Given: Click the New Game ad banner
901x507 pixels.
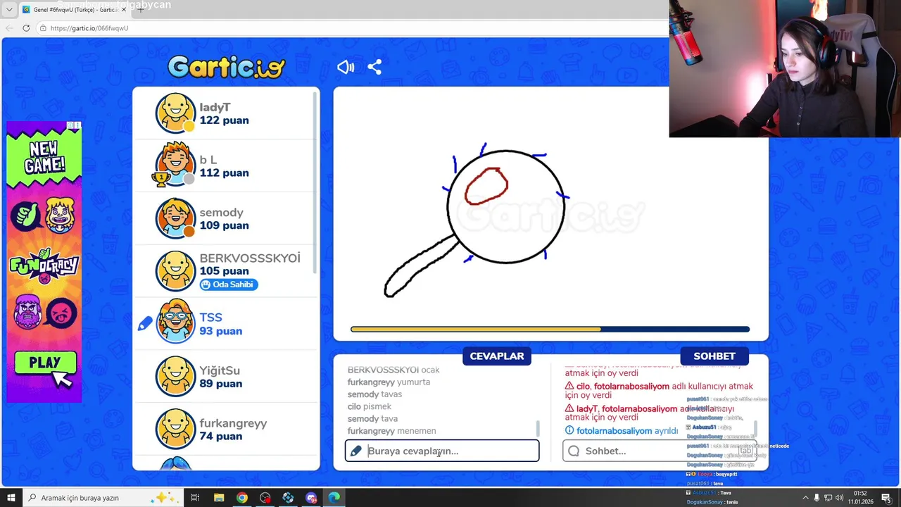Looking at the screenshot, I should click(44, 262).
